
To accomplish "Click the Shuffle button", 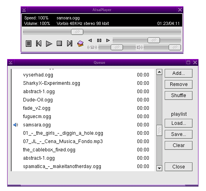I will pyautogui.click(x=179, y=95).
